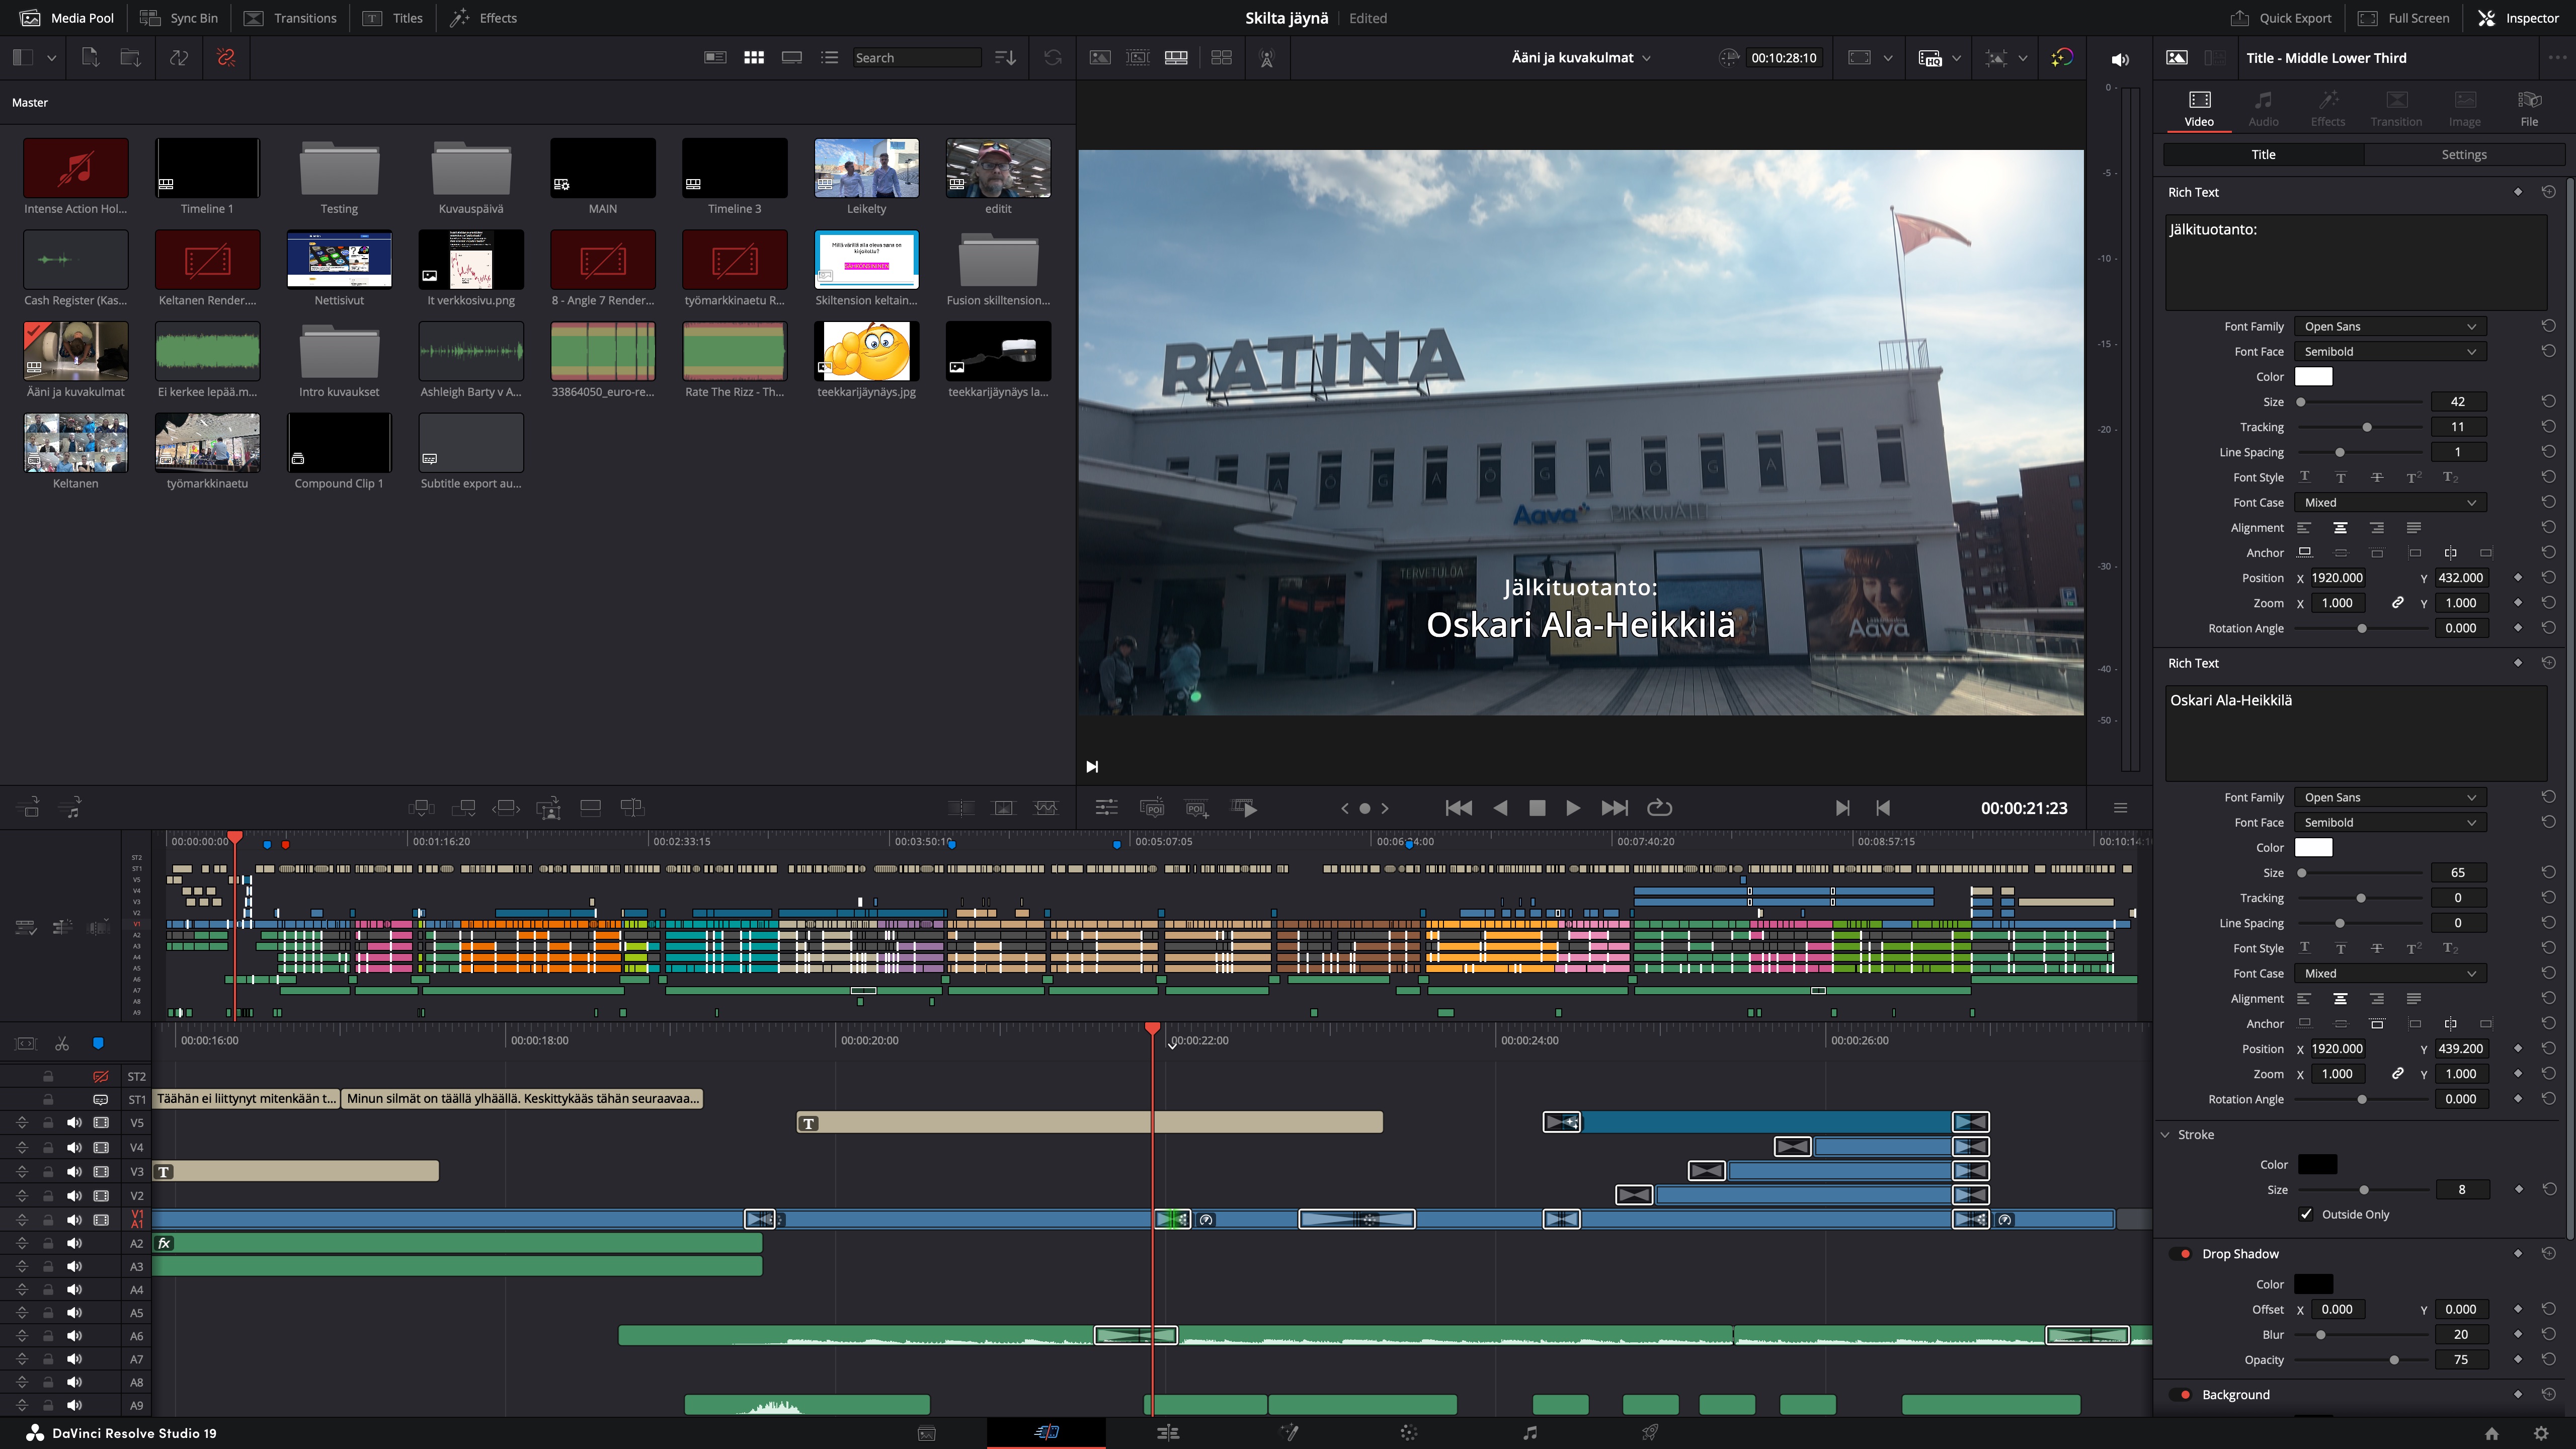Toggle the Inspector panel
The height and width of the screenshot is (1449, 2576).
(2518, 18)
